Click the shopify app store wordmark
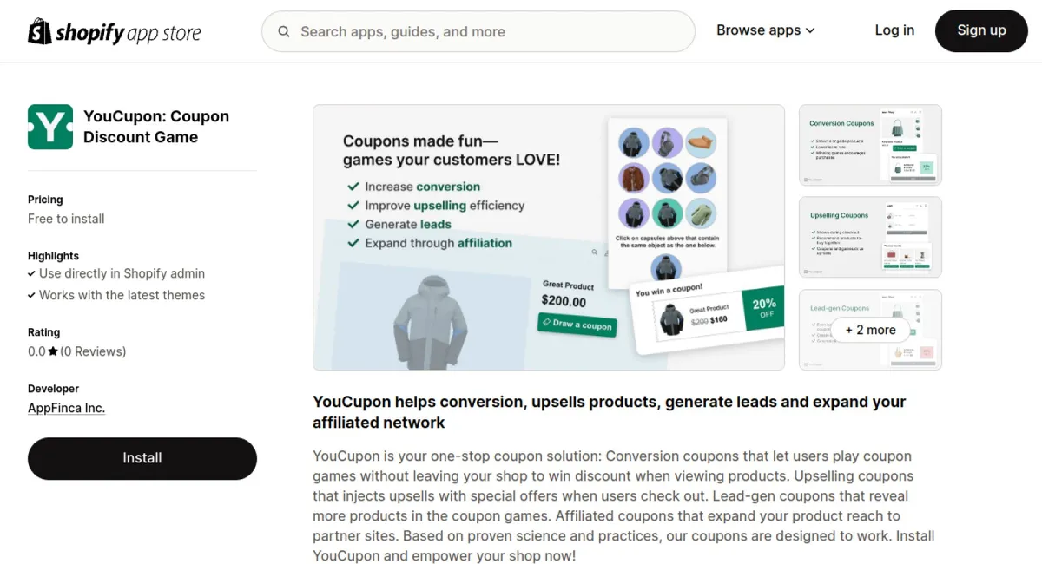 [129, 34]
